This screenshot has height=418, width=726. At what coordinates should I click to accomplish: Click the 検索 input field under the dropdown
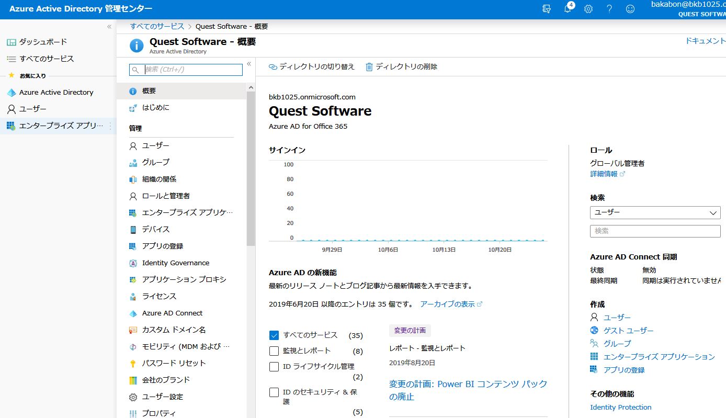(x=655, y=231)
